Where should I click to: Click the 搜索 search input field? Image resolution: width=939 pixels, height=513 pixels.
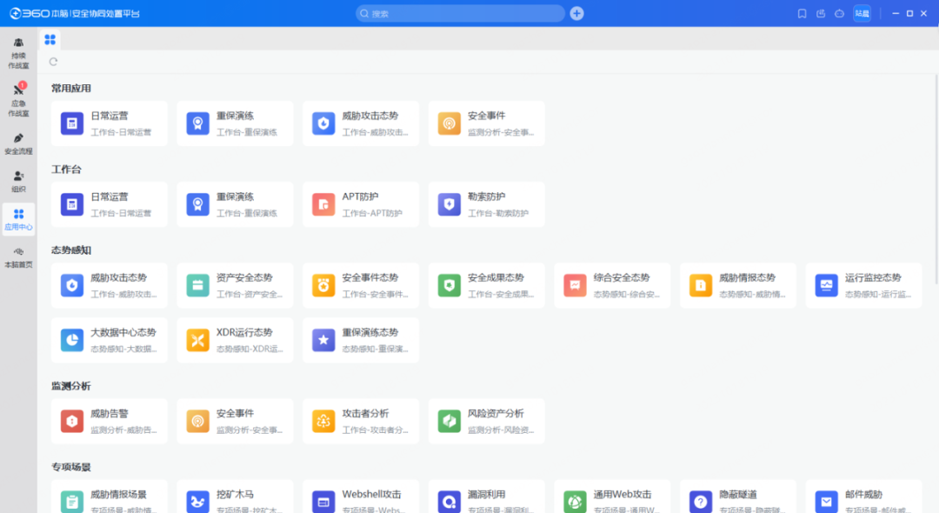coord(461,13)
